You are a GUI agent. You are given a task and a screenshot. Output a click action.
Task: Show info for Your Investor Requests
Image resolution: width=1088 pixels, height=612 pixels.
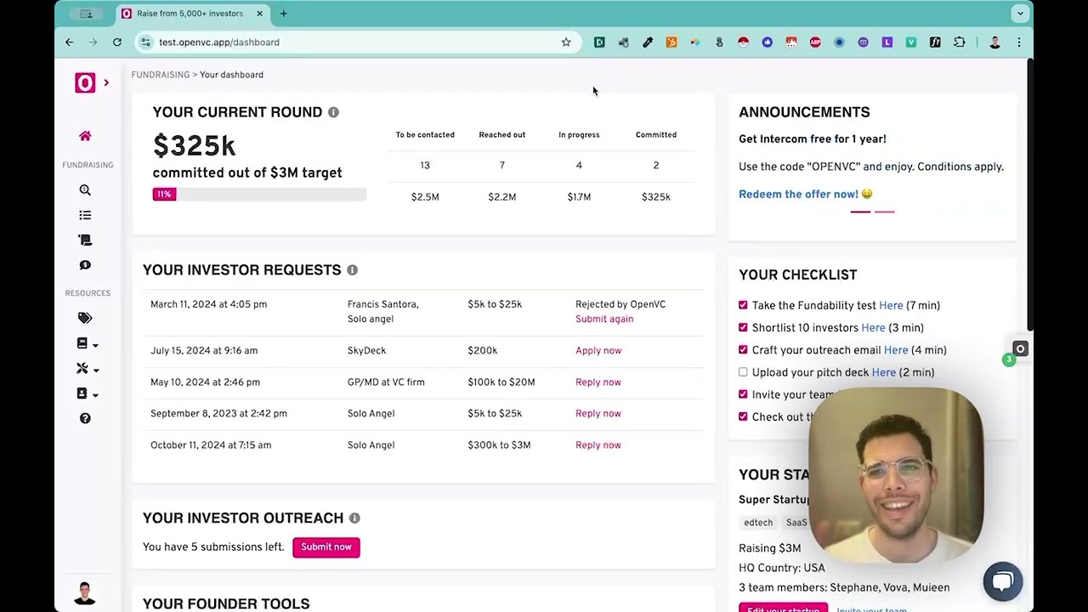pyautogui.click(x=352, y=270)
